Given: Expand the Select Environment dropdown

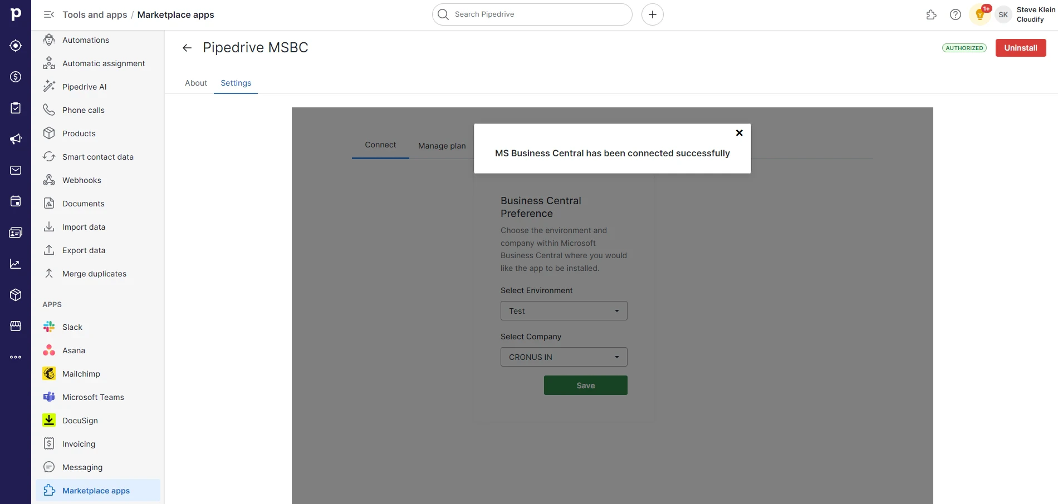Looking at the screenshot, I should (x=564, y=311).
